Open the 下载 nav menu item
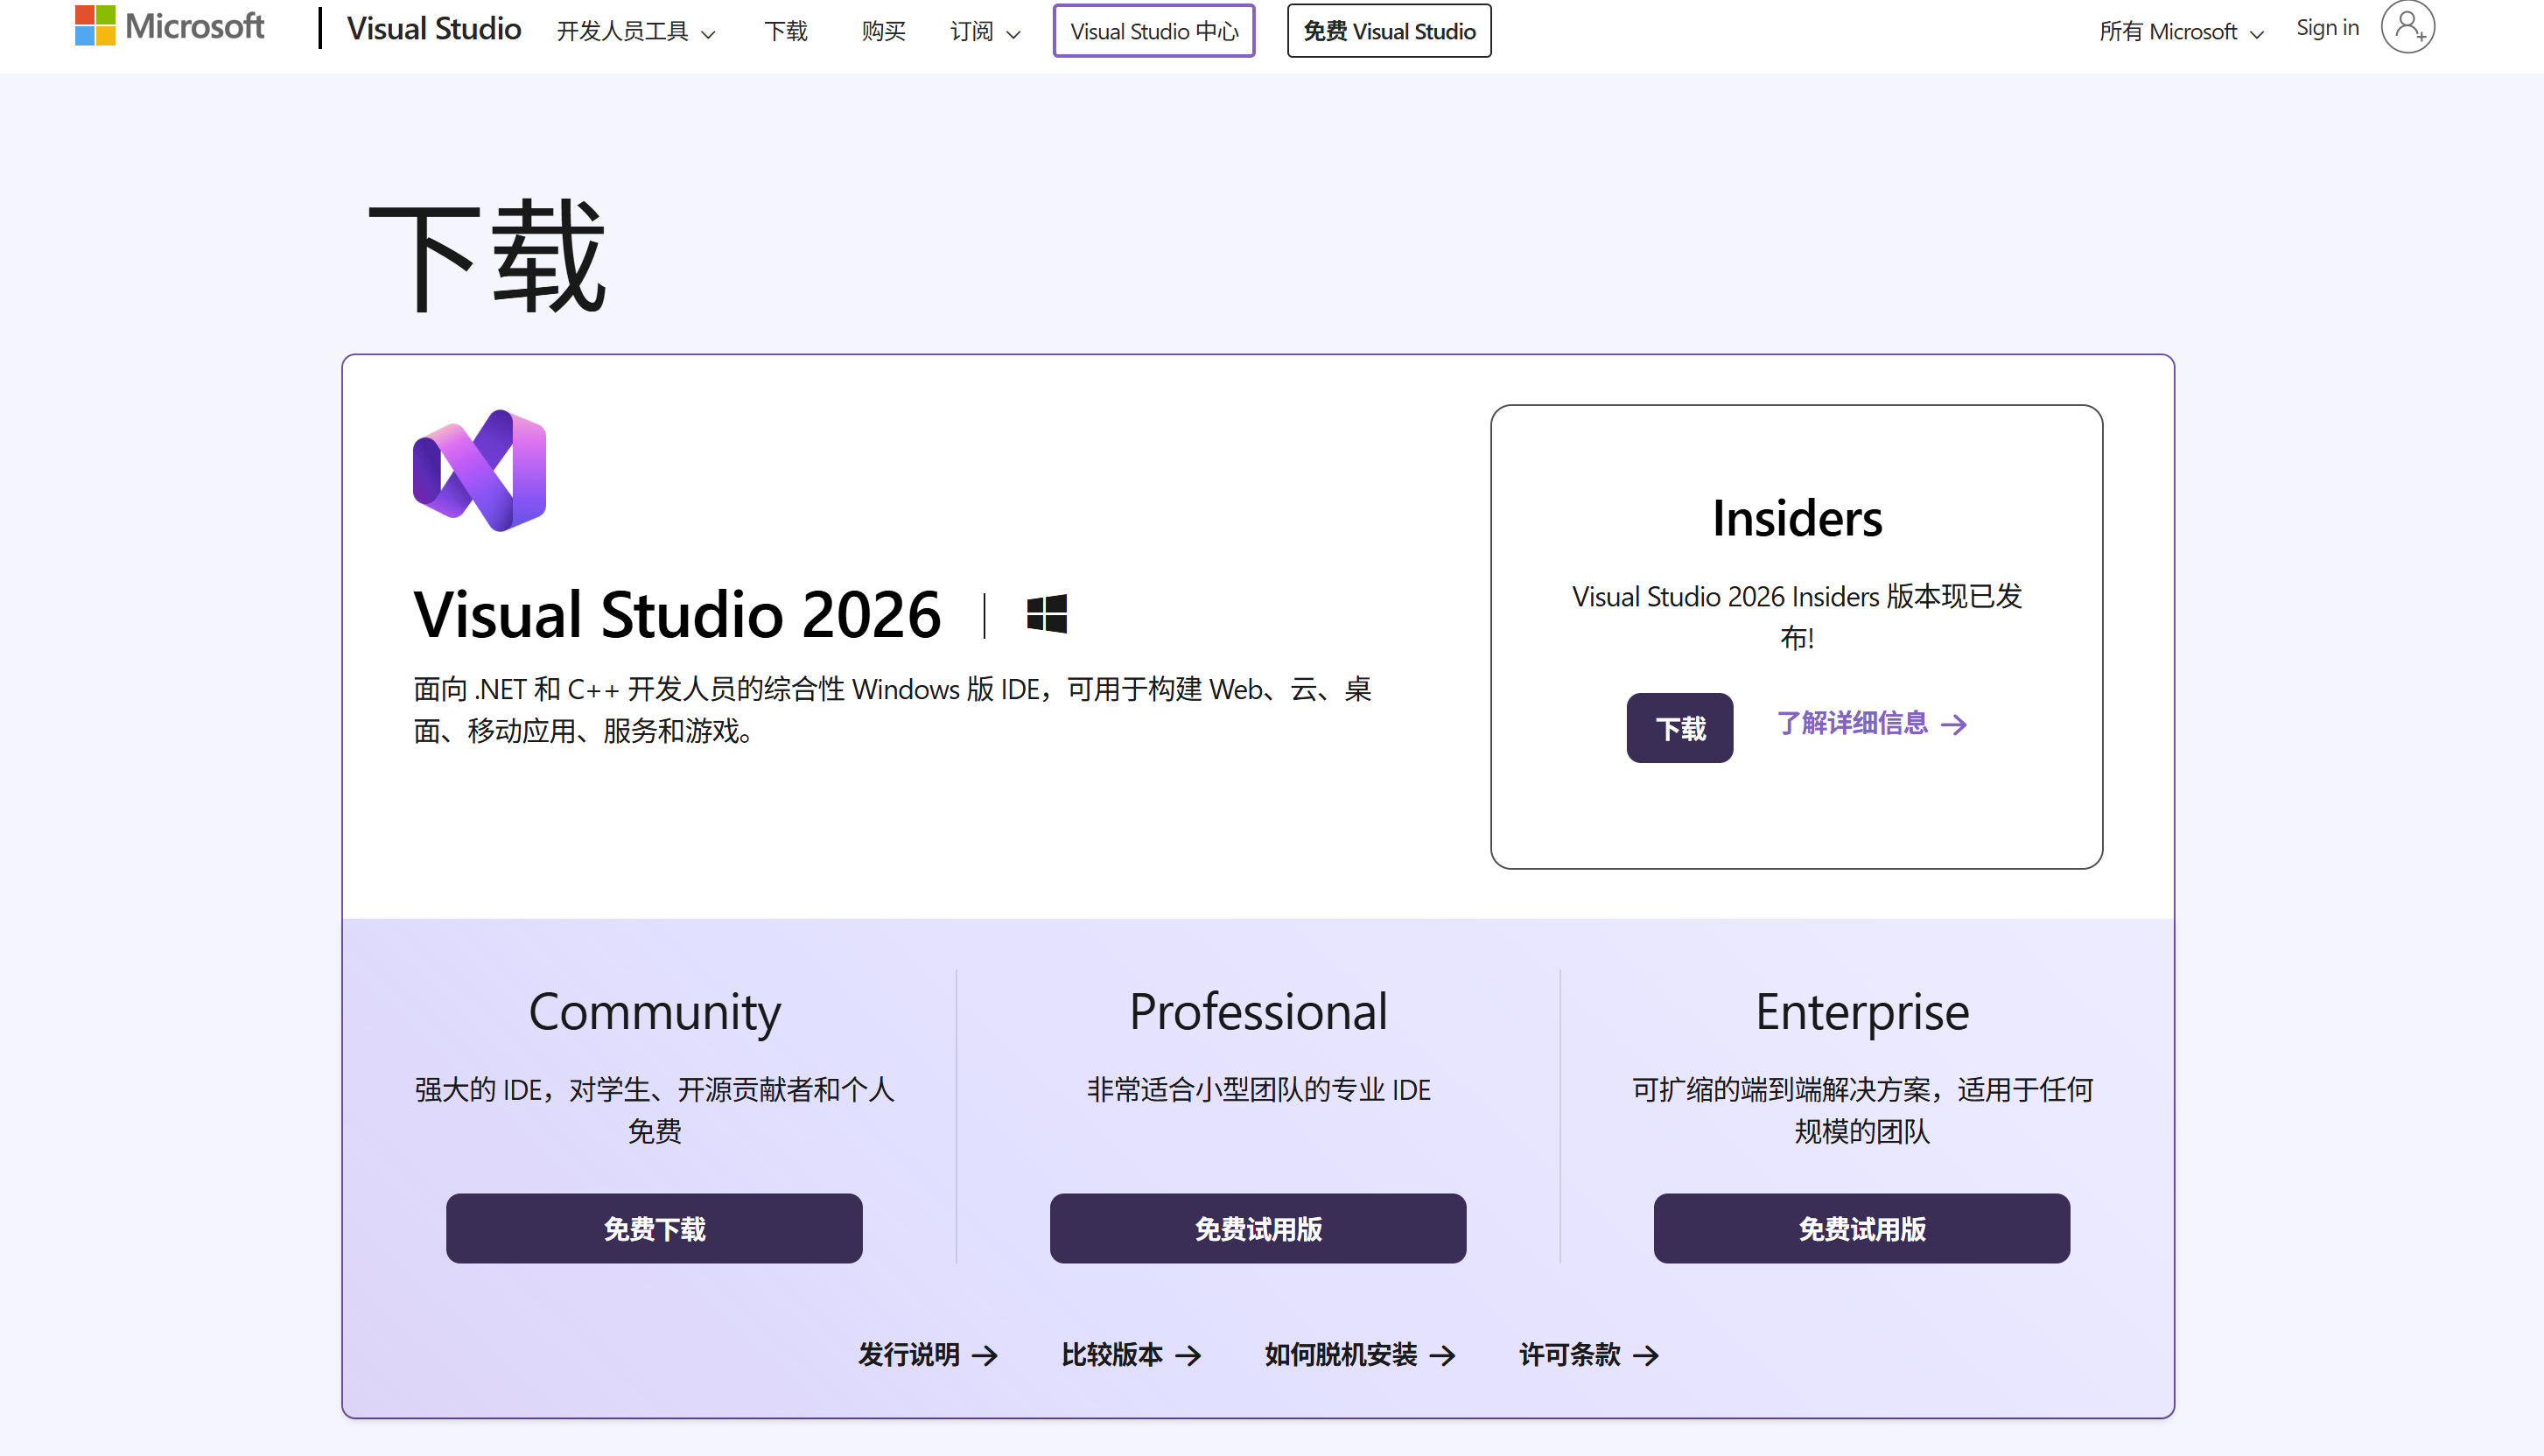The width and height of the screenshot is (2544, 1456). click(x=785, y=32)
